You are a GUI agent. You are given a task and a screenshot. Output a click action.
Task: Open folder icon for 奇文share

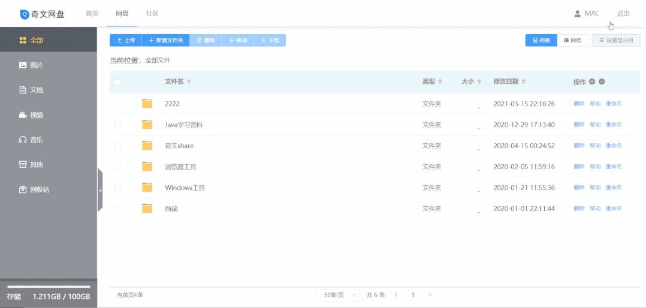147,146
